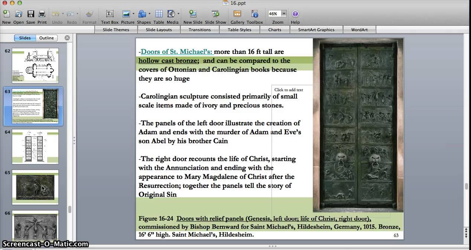Switch to the Outline view tab

coord(46,38)
